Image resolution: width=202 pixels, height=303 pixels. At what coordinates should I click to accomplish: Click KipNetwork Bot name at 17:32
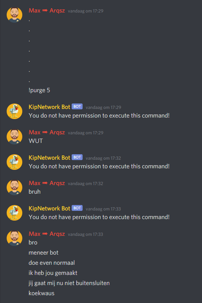click(49, 158)
